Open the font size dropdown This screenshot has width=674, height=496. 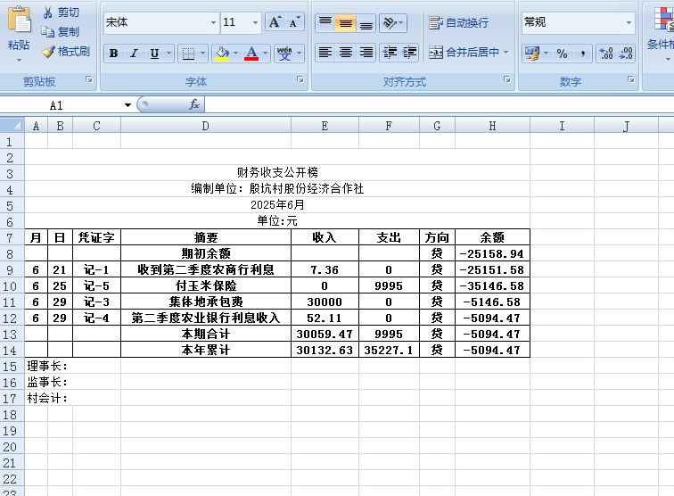click(x=255, y=22)
